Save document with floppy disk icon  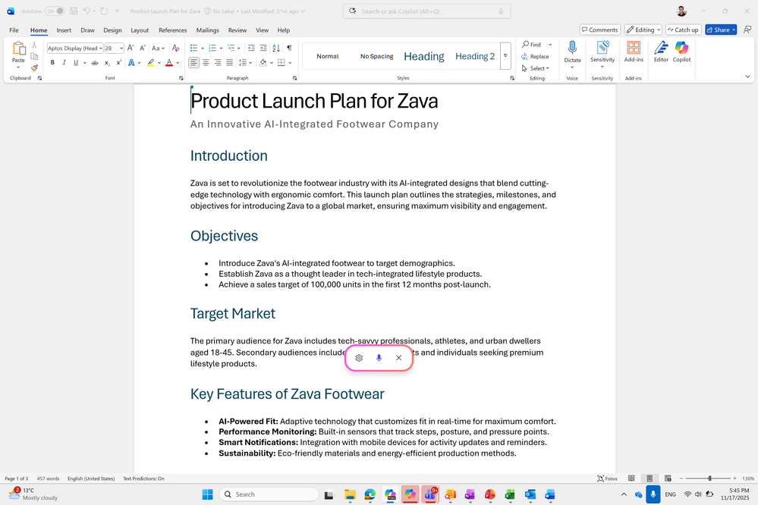click(74, 11)
